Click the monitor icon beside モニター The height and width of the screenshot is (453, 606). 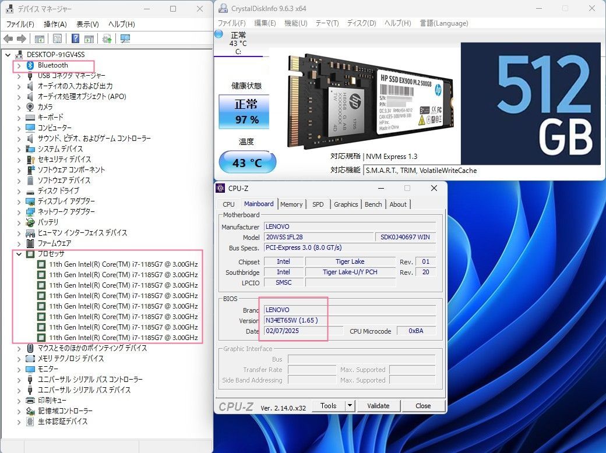(x=30, y=369)
